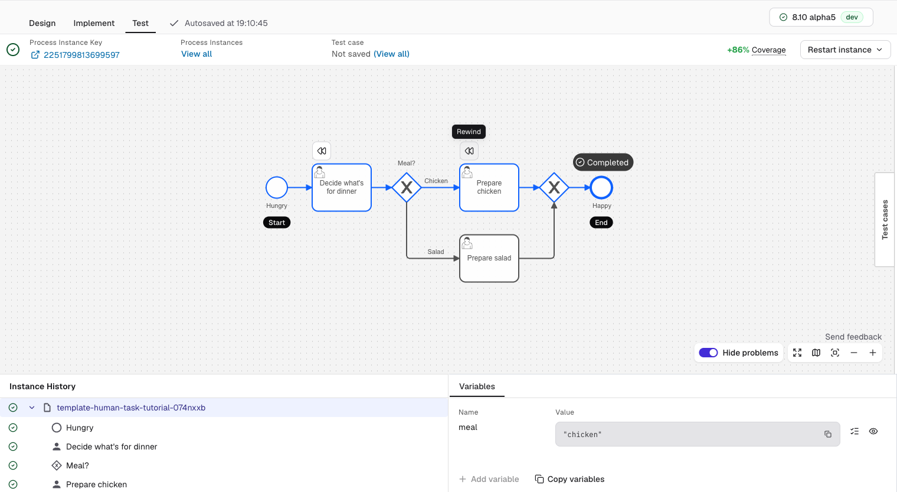The image size is (897, 492).
Task: Select the merging gateway before Happy
Action: coord(554,188)
